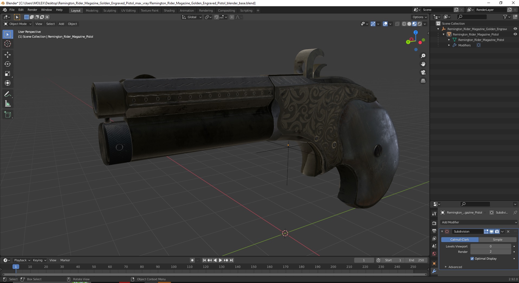The width and height of the screenshot is (519, 283).
Task: Open the View Layer properties tab
Action: pos(434,239)
